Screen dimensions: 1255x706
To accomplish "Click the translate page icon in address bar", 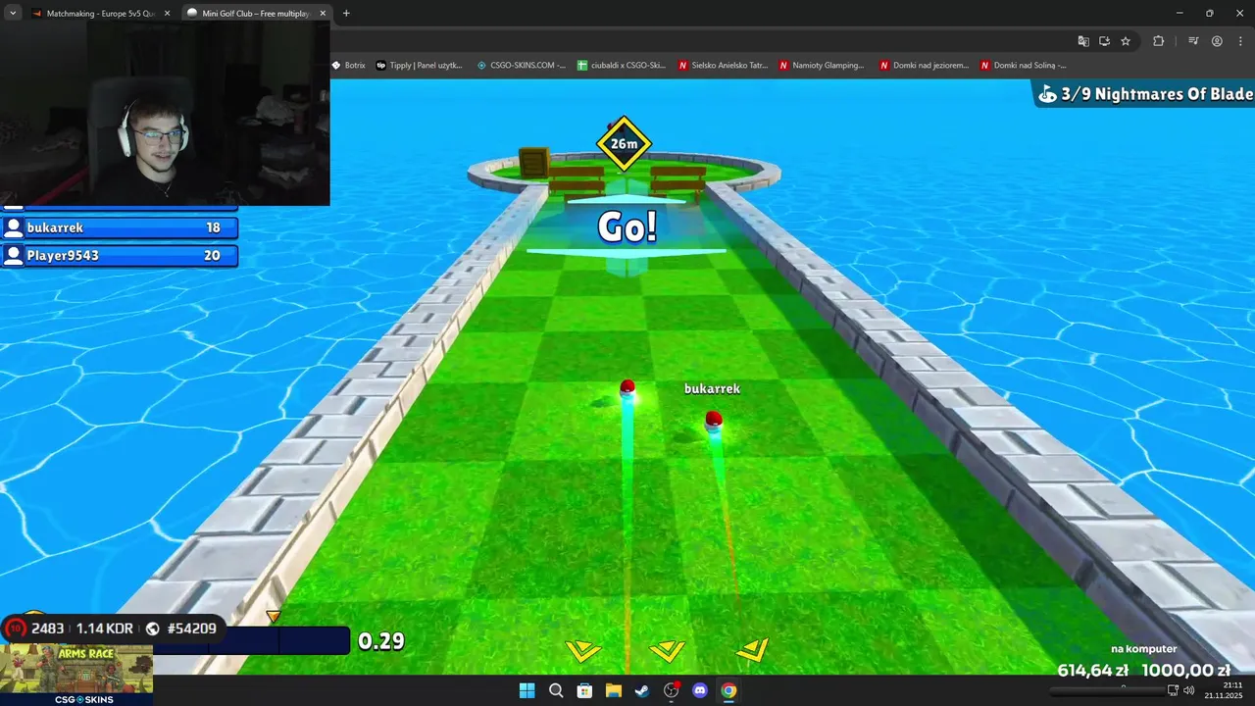I will (1083, 41).
